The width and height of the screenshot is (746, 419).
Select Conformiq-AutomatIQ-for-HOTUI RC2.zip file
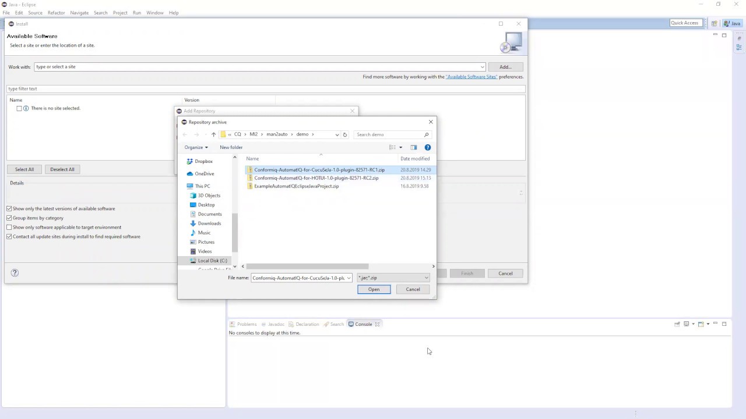click(x=315, y=178)
